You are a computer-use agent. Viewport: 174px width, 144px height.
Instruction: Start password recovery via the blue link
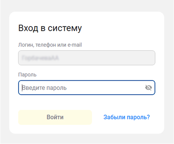point(127,117)
